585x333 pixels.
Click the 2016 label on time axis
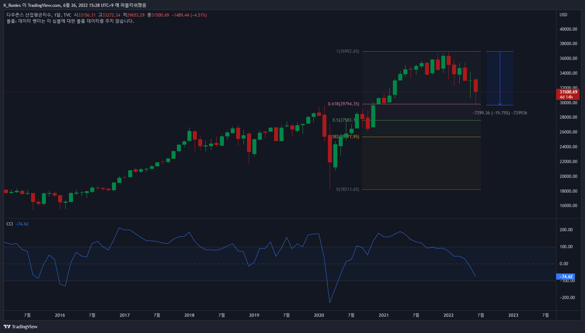click(x=60, y=315)
